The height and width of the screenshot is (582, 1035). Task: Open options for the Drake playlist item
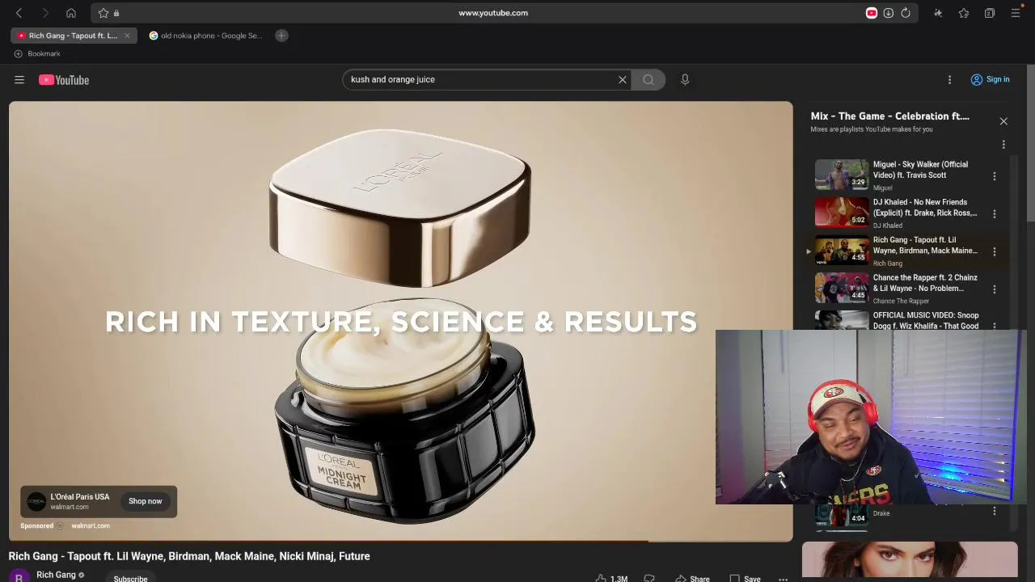[x=995, y=511]
